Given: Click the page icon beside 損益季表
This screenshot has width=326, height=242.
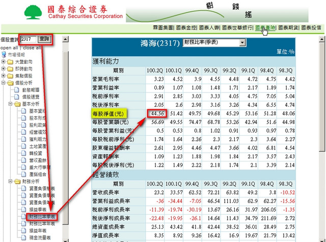Looking at the screenshot, I should tap(24, 209).
